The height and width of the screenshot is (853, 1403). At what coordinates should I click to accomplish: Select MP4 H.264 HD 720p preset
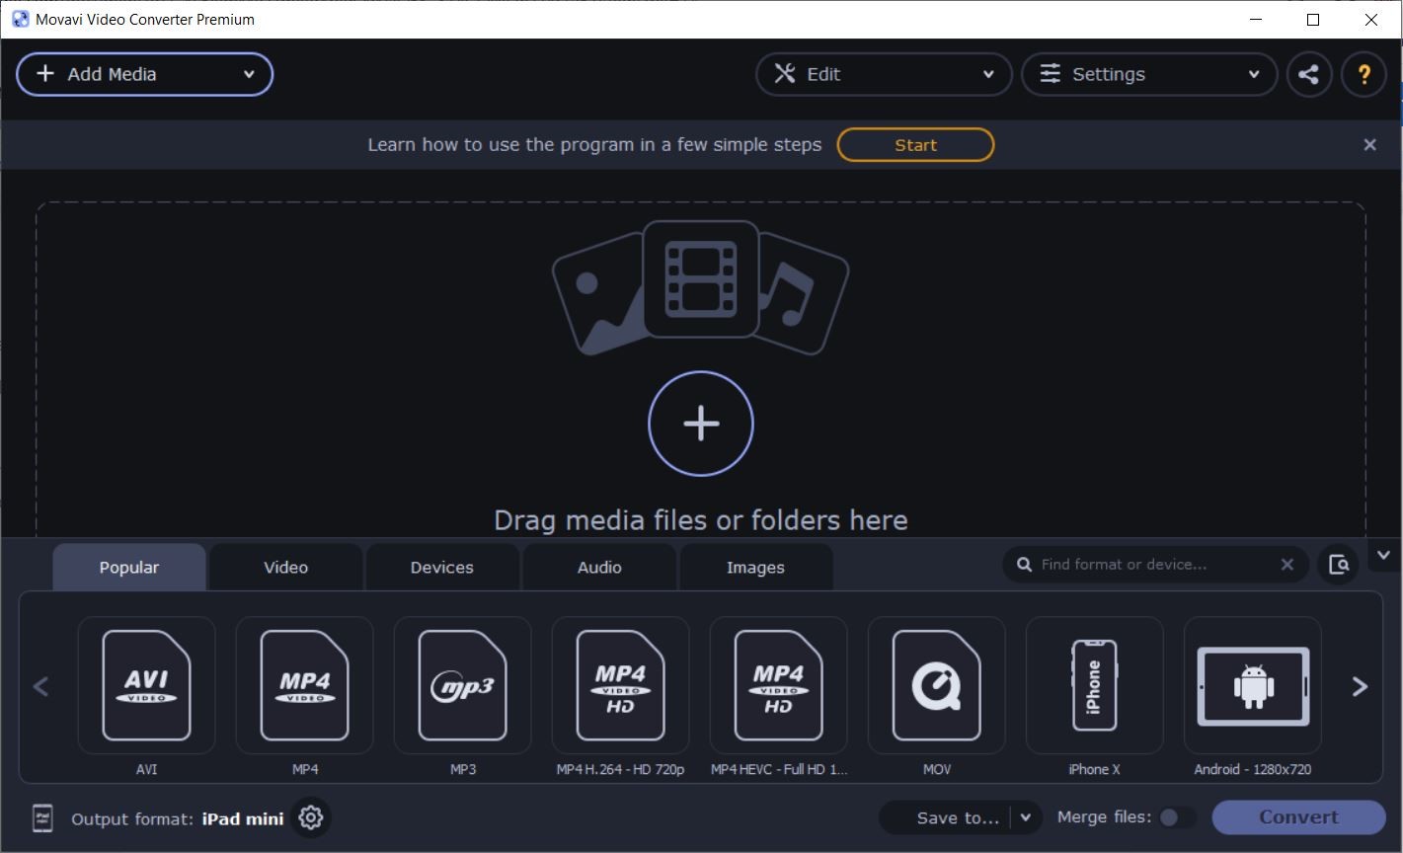tap(620, 685)
